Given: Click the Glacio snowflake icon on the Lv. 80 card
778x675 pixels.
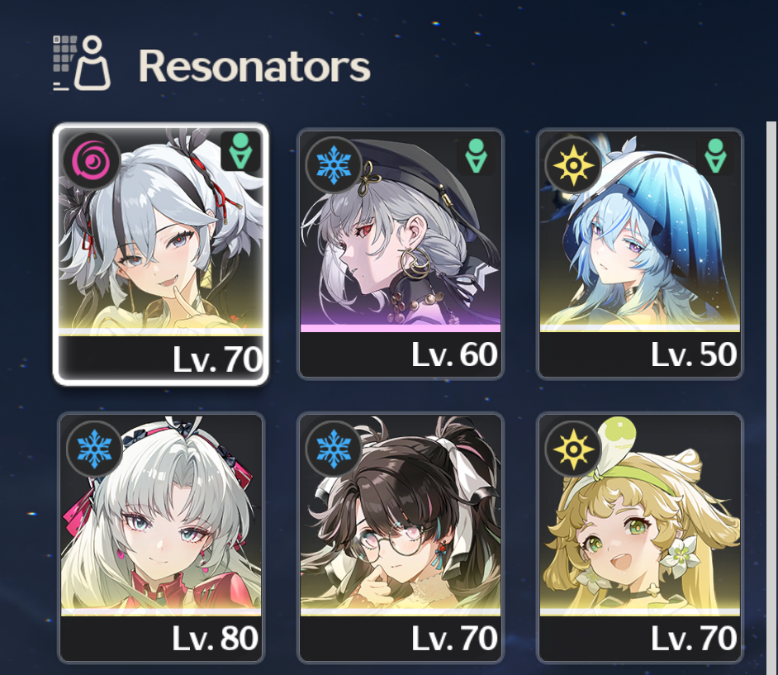Looking at the screenshot, I should [94, 449].
